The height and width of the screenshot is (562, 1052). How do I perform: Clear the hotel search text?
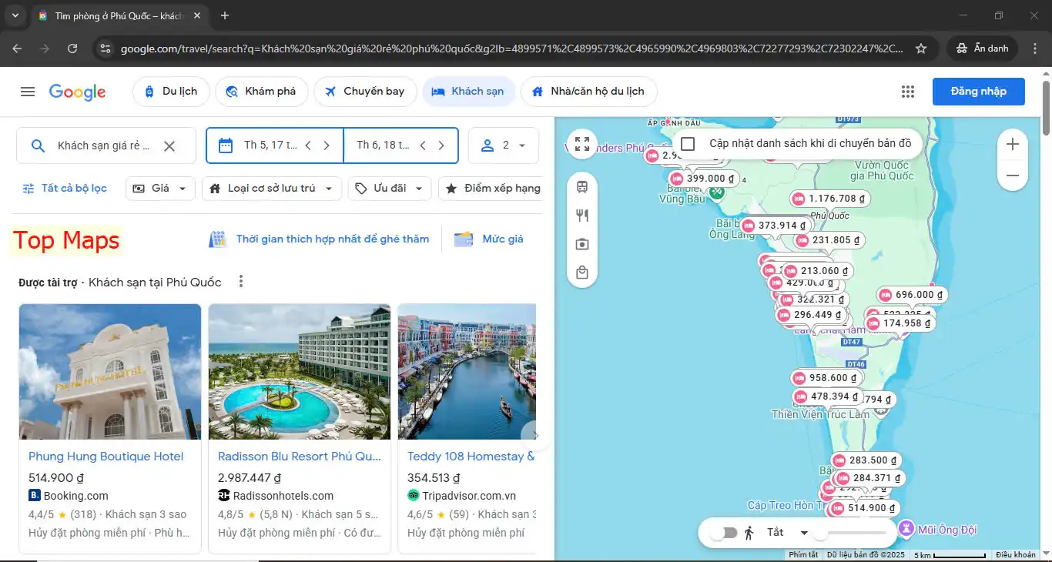(x=169, y=146)
